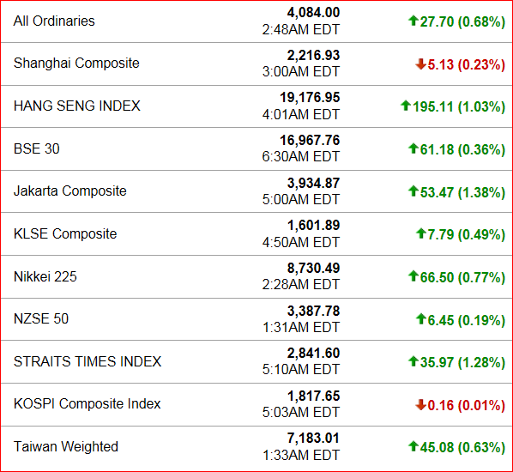
Task: Open NZSE 50 index link
Action: pos(41,318)
